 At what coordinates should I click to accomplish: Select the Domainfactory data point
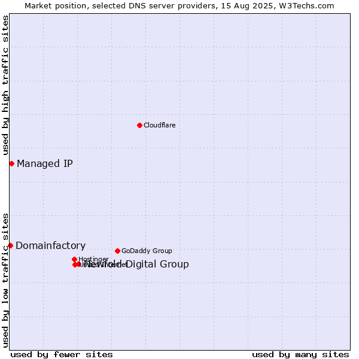(x=11, y=246)
